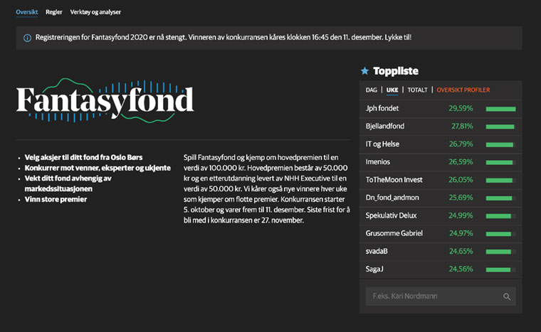Click the 24,65% return value
541x332 pixels.
461,252
